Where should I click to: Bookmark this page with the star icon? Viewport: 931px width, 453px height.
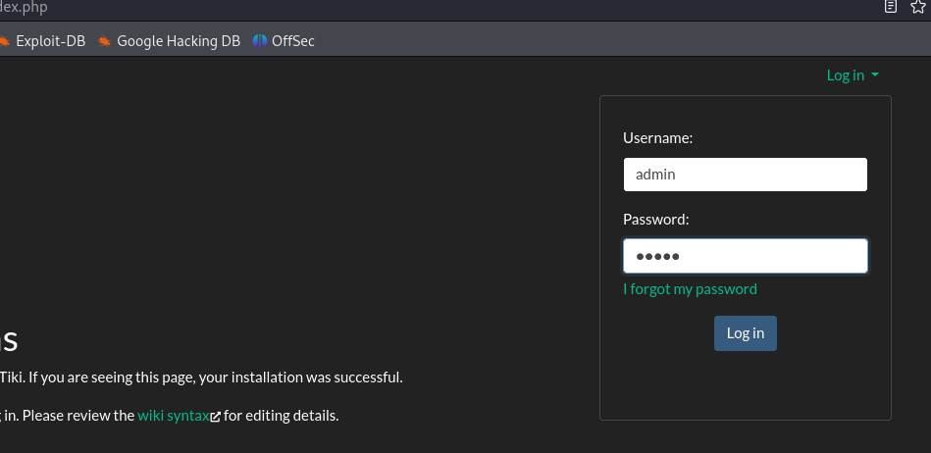click(919, 7)
